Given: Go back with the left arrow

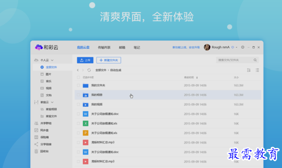Looking at the screenshot, I should 78,70.
